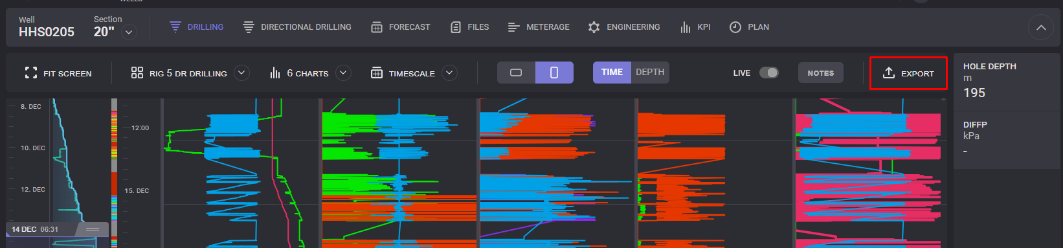This screenshot has height=248, width=1063.
Task: Expand Rig 5 DR Drilling dropdown
Action: pos(241,73)
